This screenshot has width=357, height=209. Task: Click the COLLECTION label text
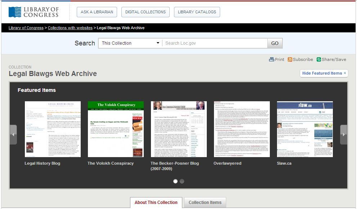(x=20, y=67)
